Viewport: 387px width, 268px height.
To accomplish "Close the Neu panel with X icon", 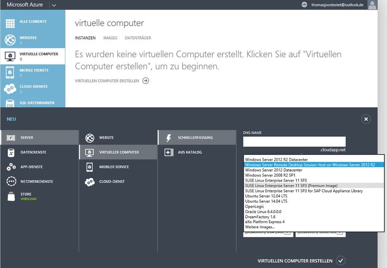I will (x=366, y=119).
